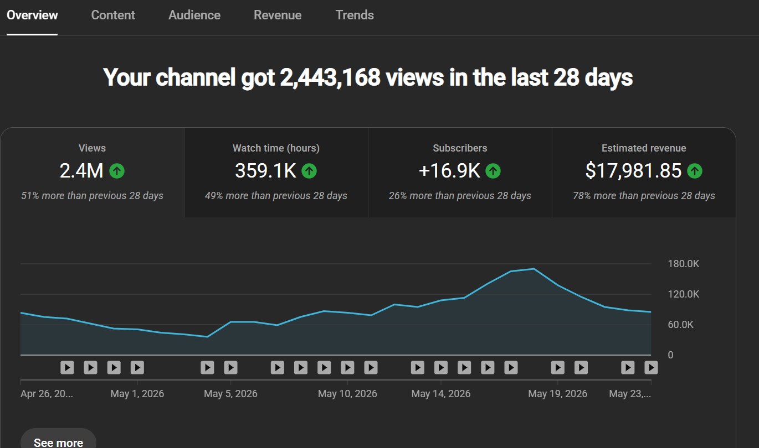Viewport: 759px width, 448px height.
Task: Open video marker immediately left of May 14 marker
Action: click(418, 367)
